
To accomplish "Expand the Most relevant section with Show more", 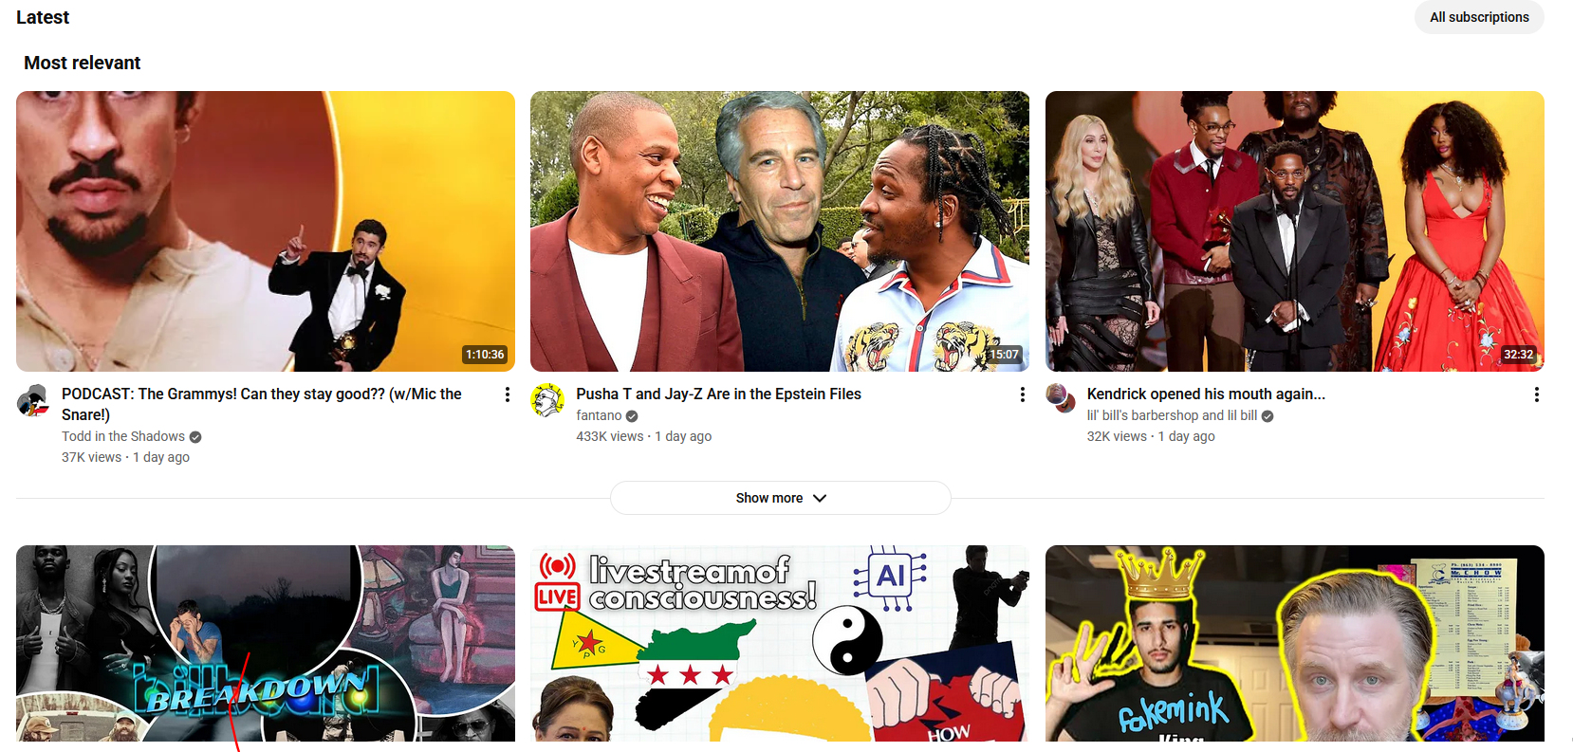I will click(x=780, y=498).
